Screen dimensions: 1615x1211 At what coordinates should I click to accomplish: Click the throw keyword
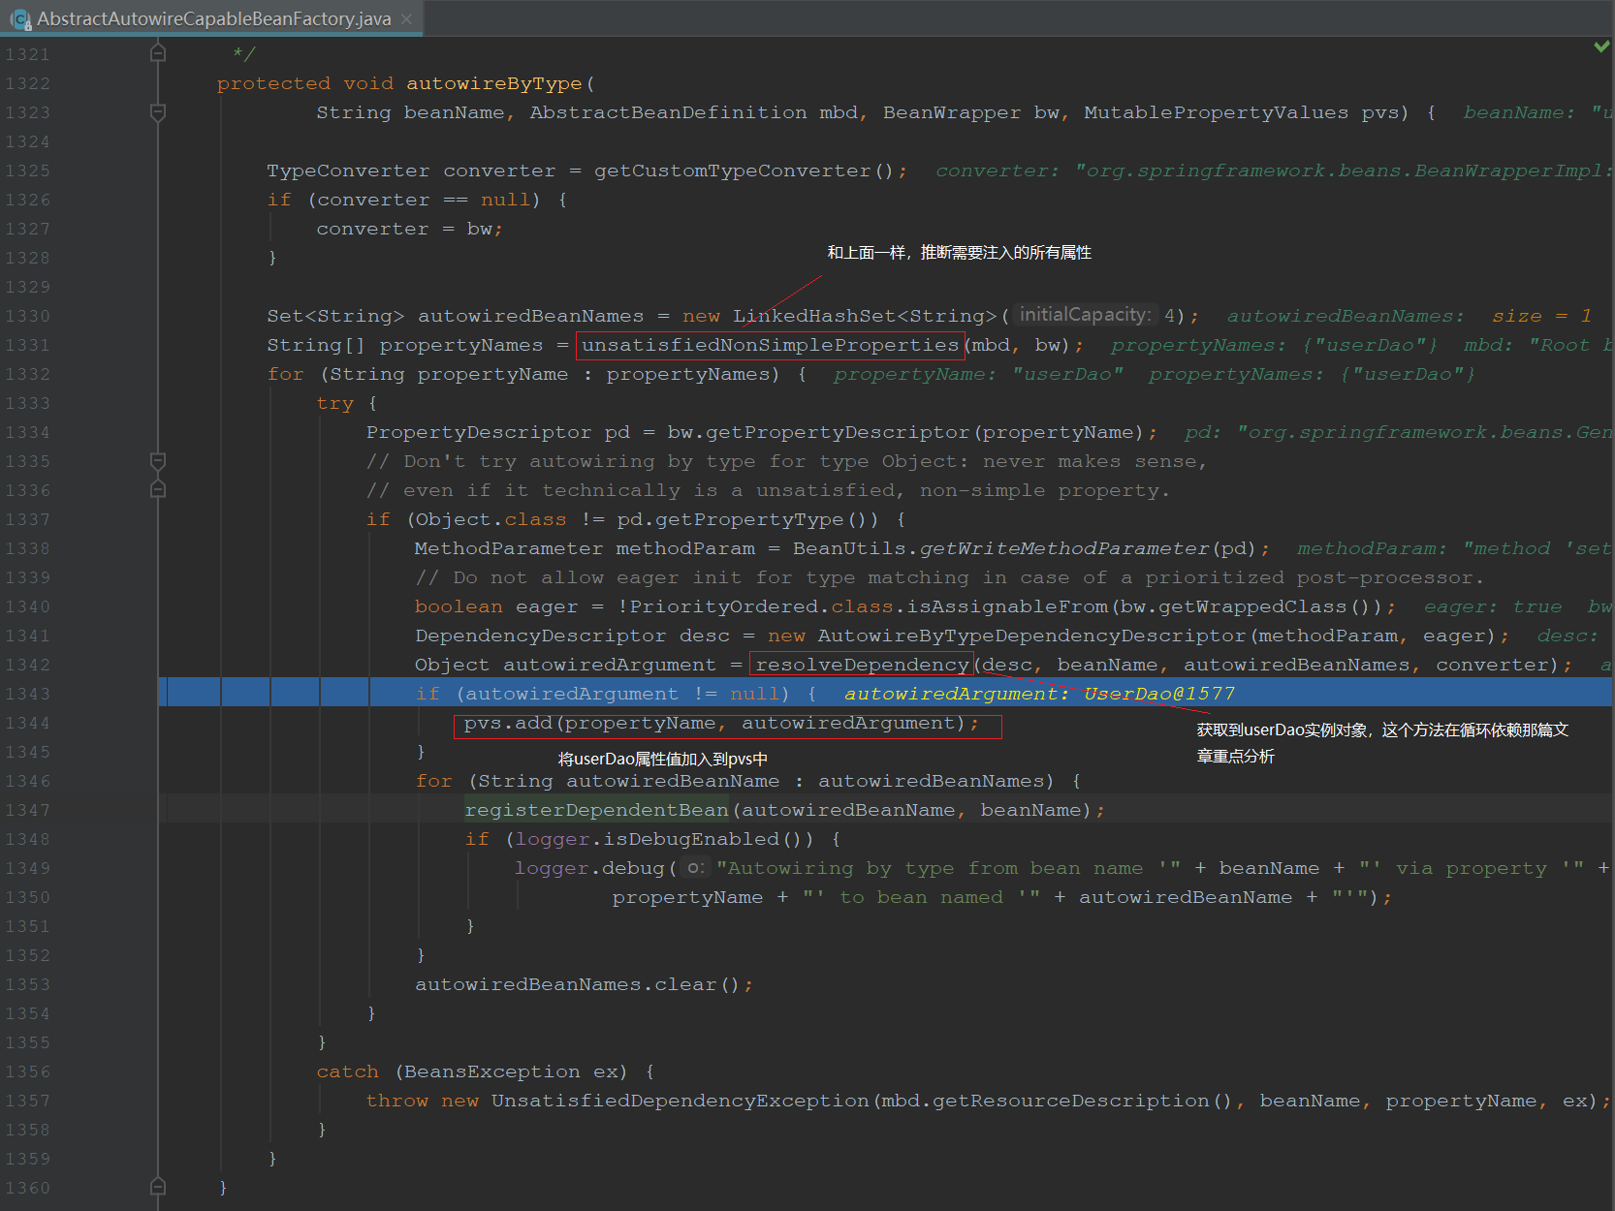click(x=397, y=1101)
